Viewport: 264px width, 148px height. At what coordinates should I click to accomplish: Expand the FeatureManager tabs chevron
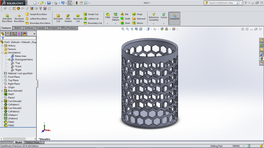pos(34,34)
